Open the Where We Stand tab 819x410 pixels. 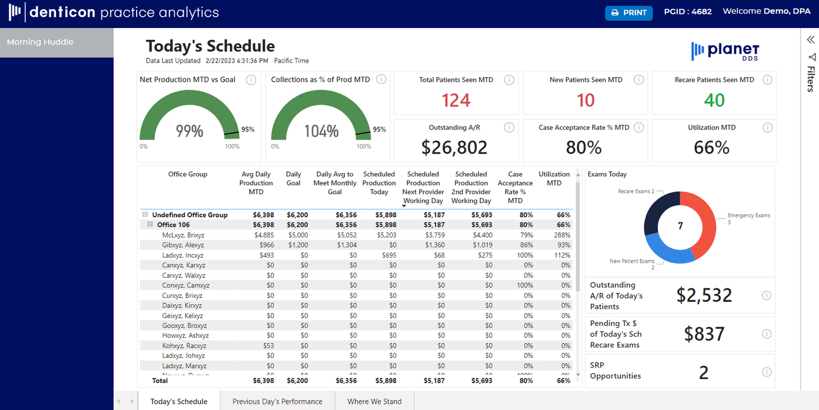point(374,401)
